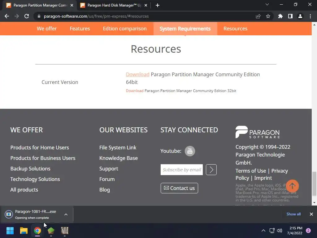317x238 pixels.
Task: Click the Chrome taskbar icon
Action: pos(37,231)
